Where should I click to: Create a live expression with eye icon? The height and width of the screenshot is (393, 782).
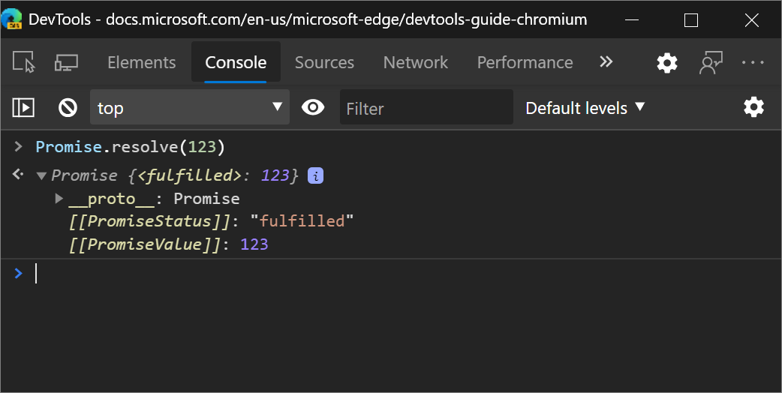313,107
